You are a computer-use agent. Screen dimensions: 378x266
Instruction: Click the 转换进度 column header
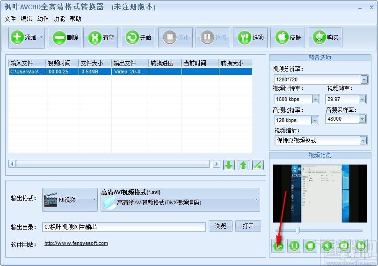pos(165,63)
